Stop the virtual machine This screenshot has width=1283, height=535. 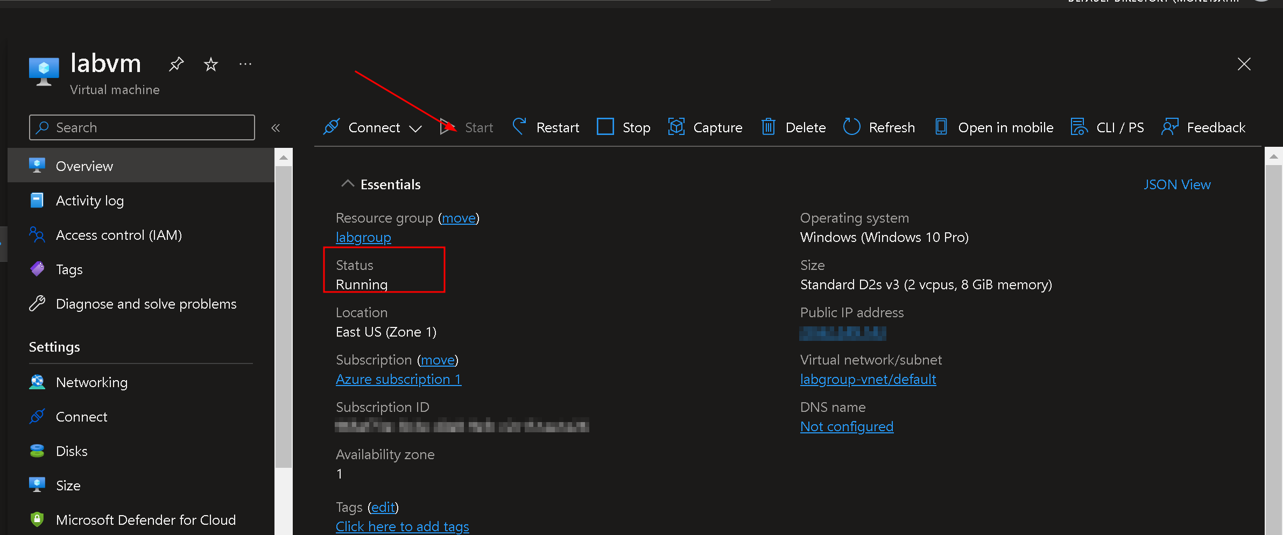pyautogui.click(x=624, y=127)
